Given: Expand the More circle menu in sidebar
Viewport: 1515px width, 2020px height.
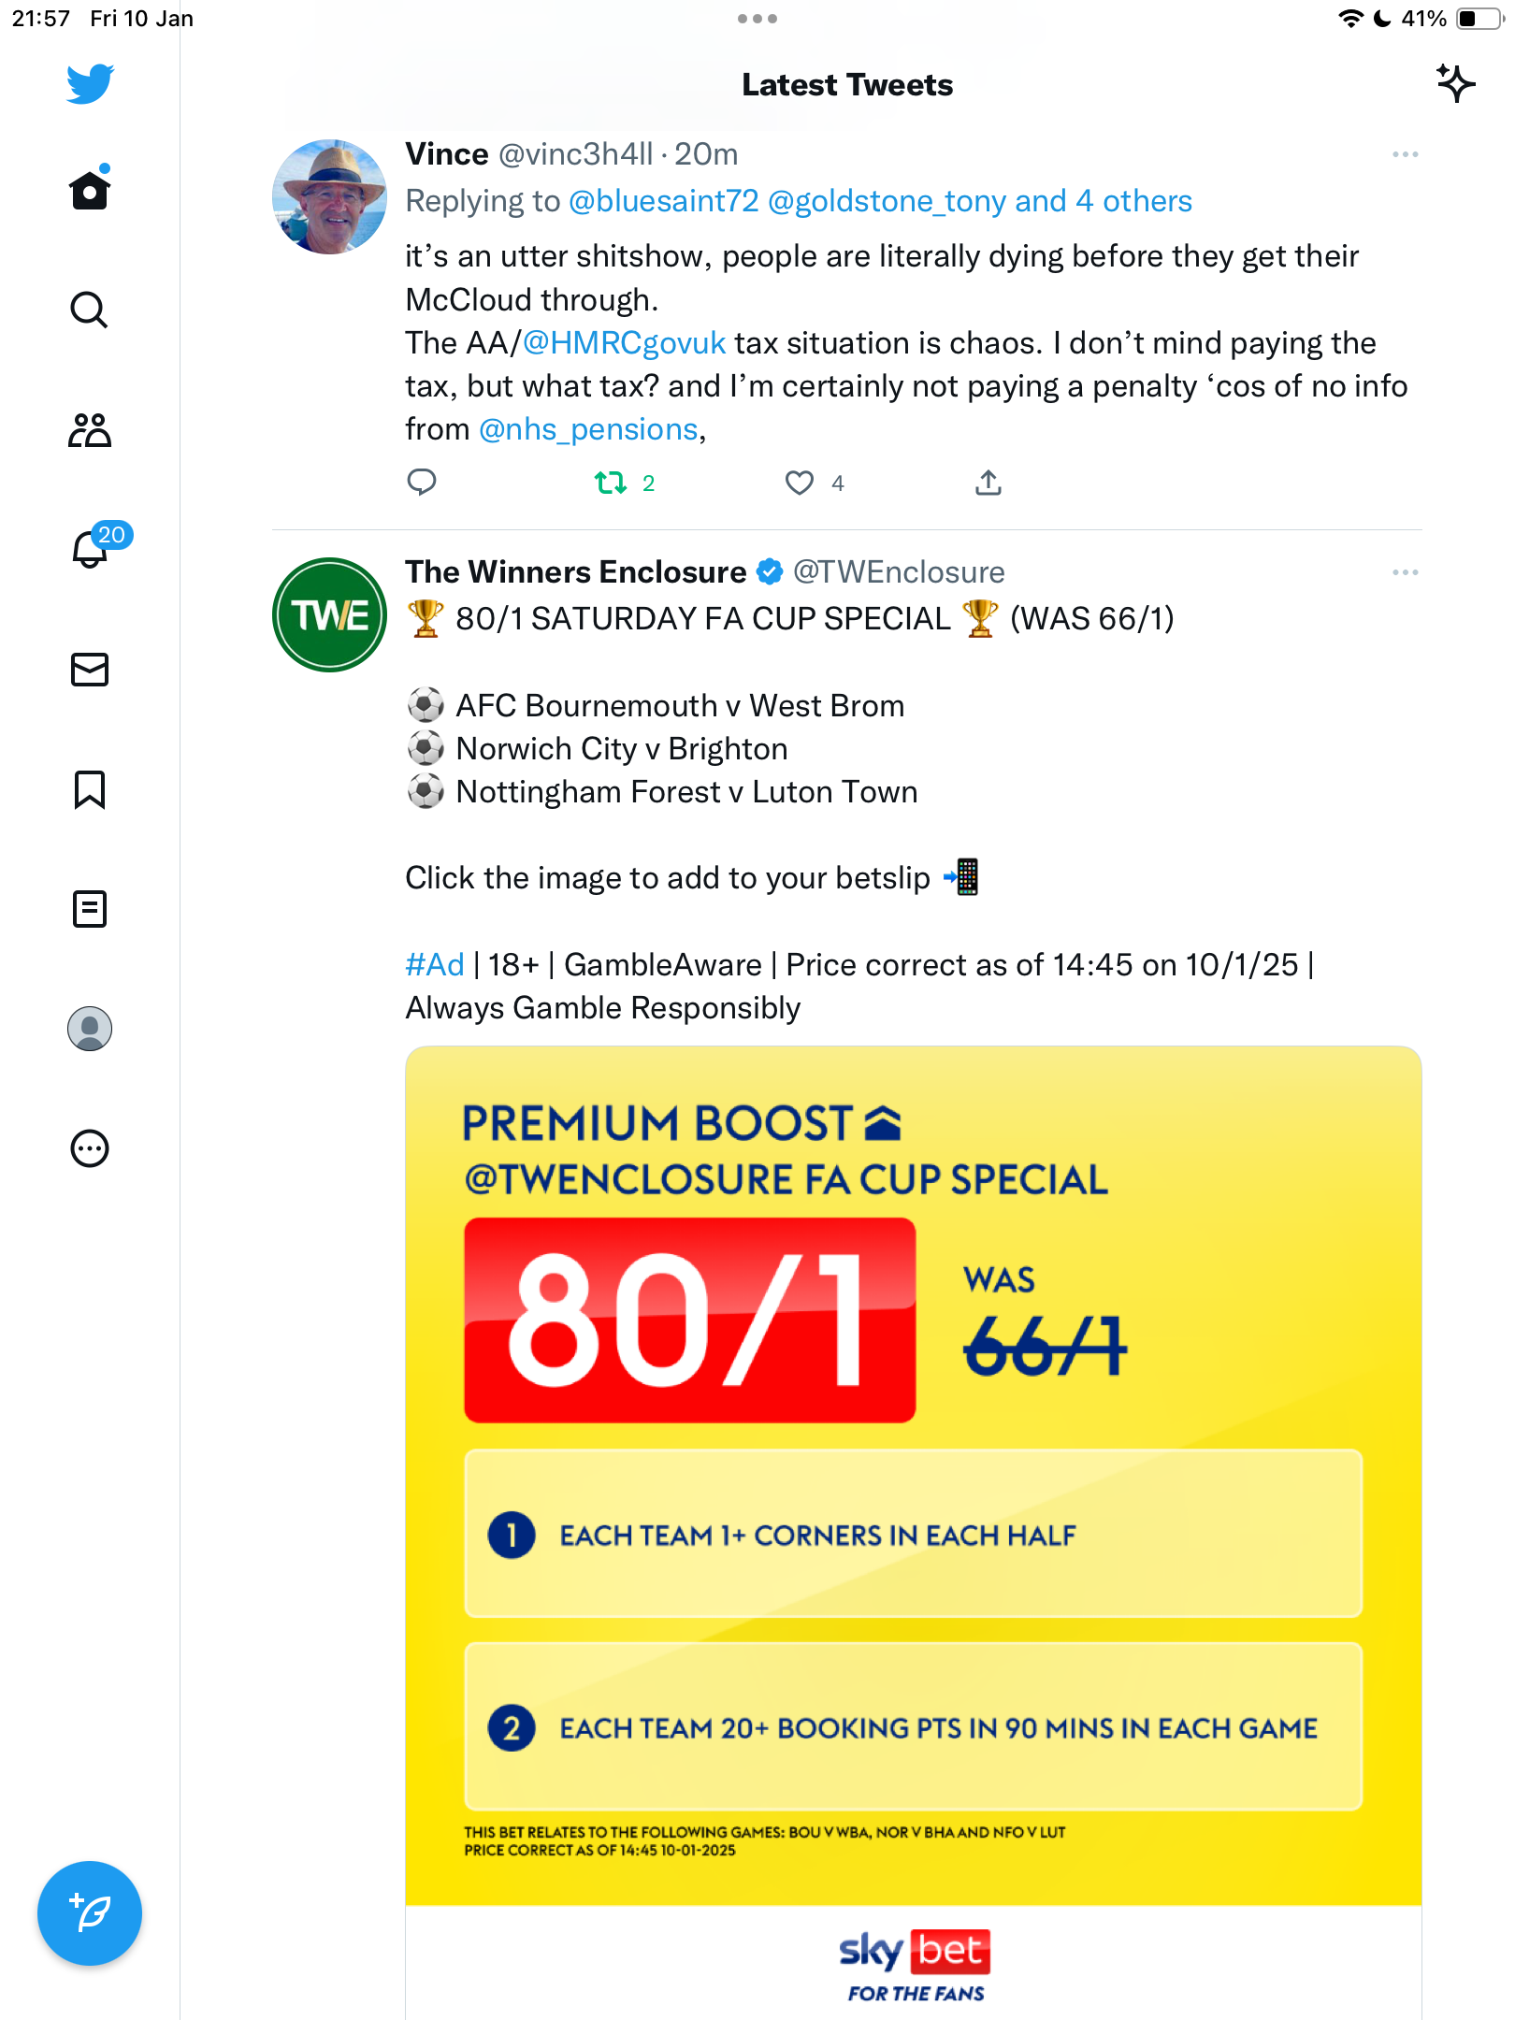Looking at the screenshot, I should click(x=90, y=1148).
